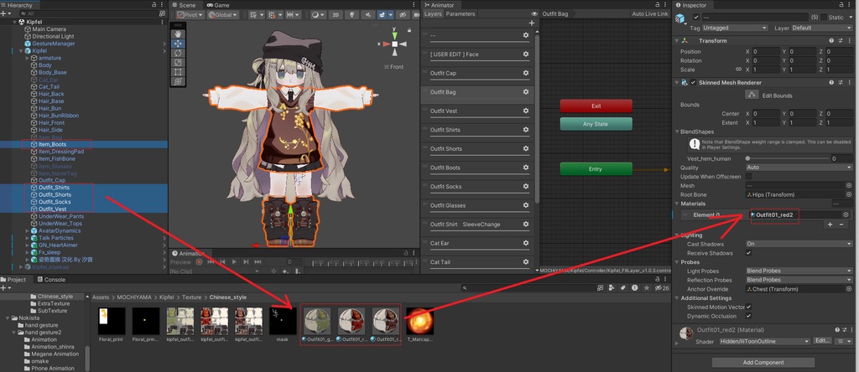This screenshot has height=372, width=859.
Task: Toggle the Auto Live Link button
Action: pyautogui.click(x=650, y=13)
